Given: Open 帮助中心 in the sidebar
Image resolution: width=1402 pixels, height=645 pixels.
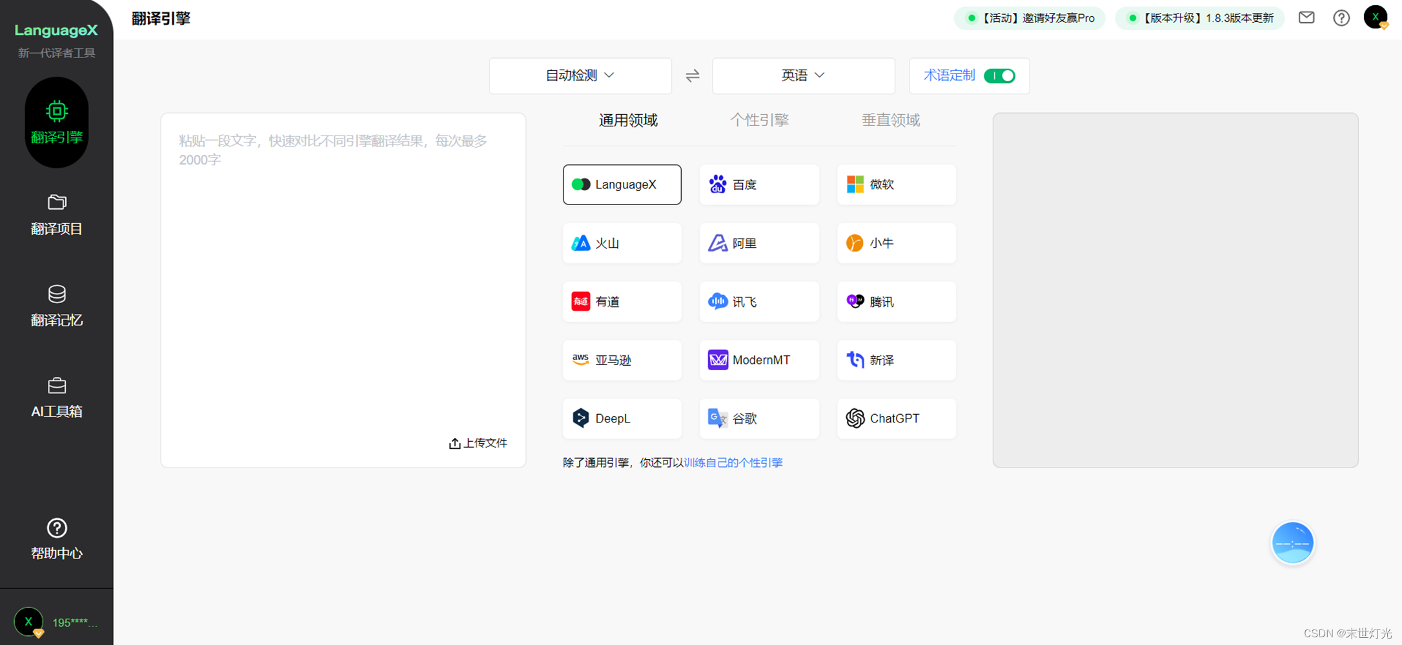Looking at the screenshot, I should pos(57,539).
